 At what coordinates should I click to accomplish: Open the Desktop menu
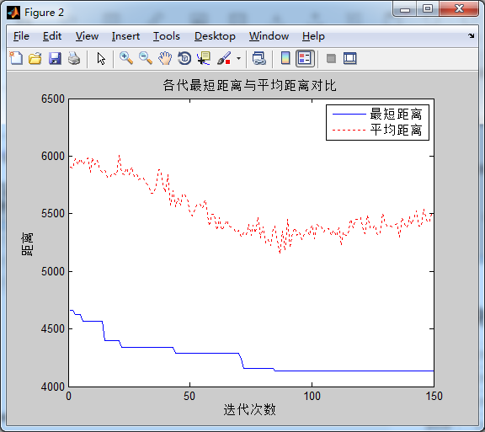[215, 36]
